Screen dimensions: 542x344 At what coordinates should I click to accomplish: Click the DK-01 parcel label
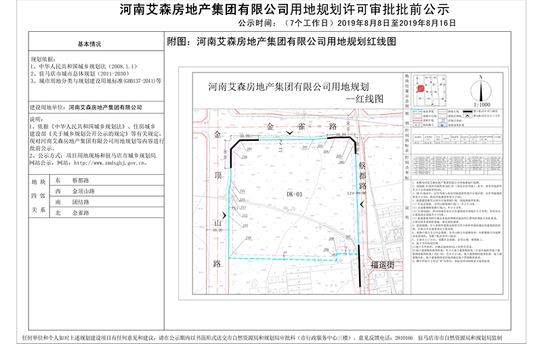tap(295, 194)
